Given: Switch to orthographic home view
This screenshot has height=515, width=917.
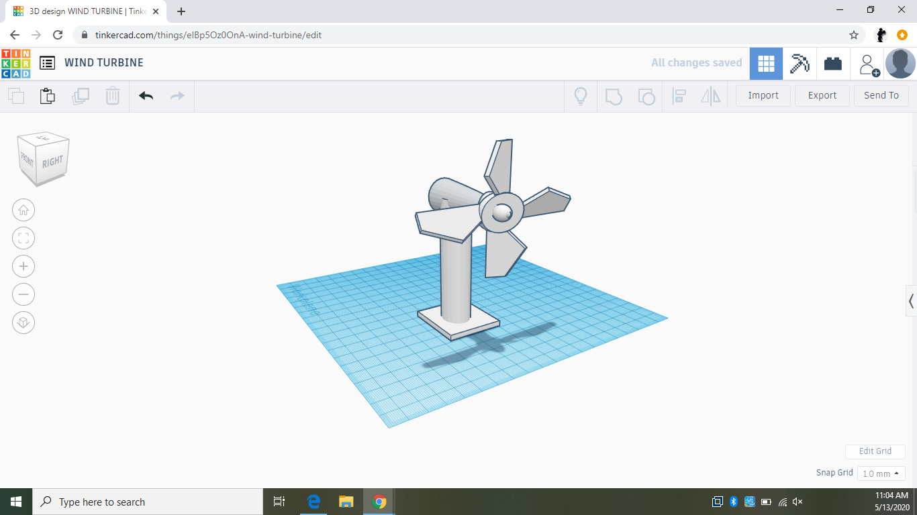Looking at the screenshot, I should (23, 210).
